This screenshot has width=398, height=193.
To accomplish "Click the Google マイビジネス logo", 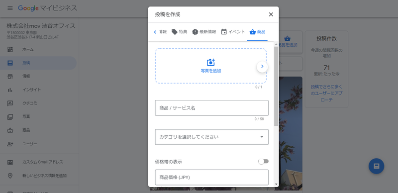I will (x=47, y=8).
